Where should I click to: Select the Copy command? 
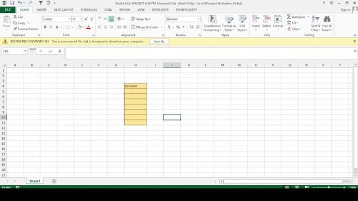tap(19, 23)
